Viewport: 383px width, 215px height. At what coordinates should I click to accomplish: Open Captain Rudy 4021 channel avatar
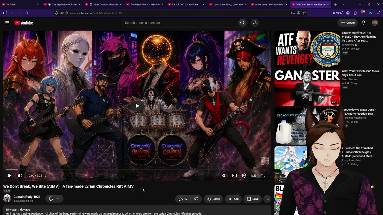click(x=7, y=198)
